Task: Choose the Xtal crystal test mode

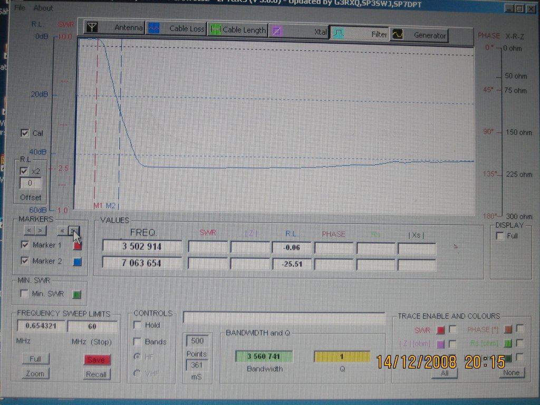Action: click(x=300, y=32)
